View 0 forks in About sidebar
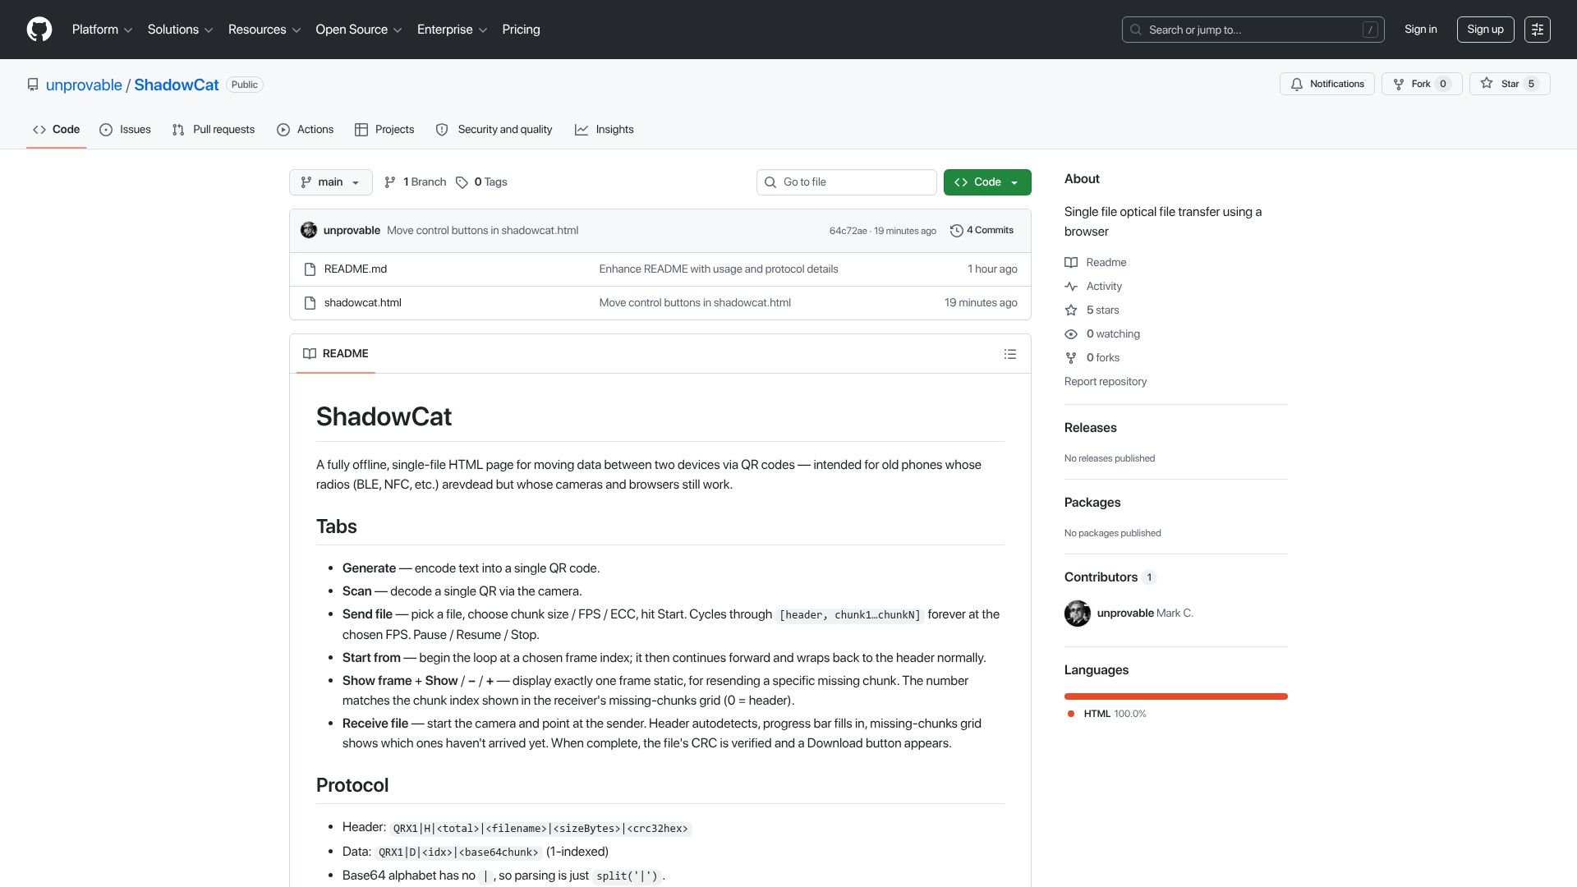 tap(1092, 358)
